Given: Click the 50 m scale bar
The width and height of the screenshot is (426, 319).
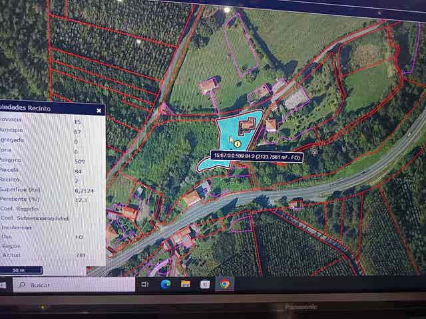Looking at the screenshot, I should [x=20, y=270].
